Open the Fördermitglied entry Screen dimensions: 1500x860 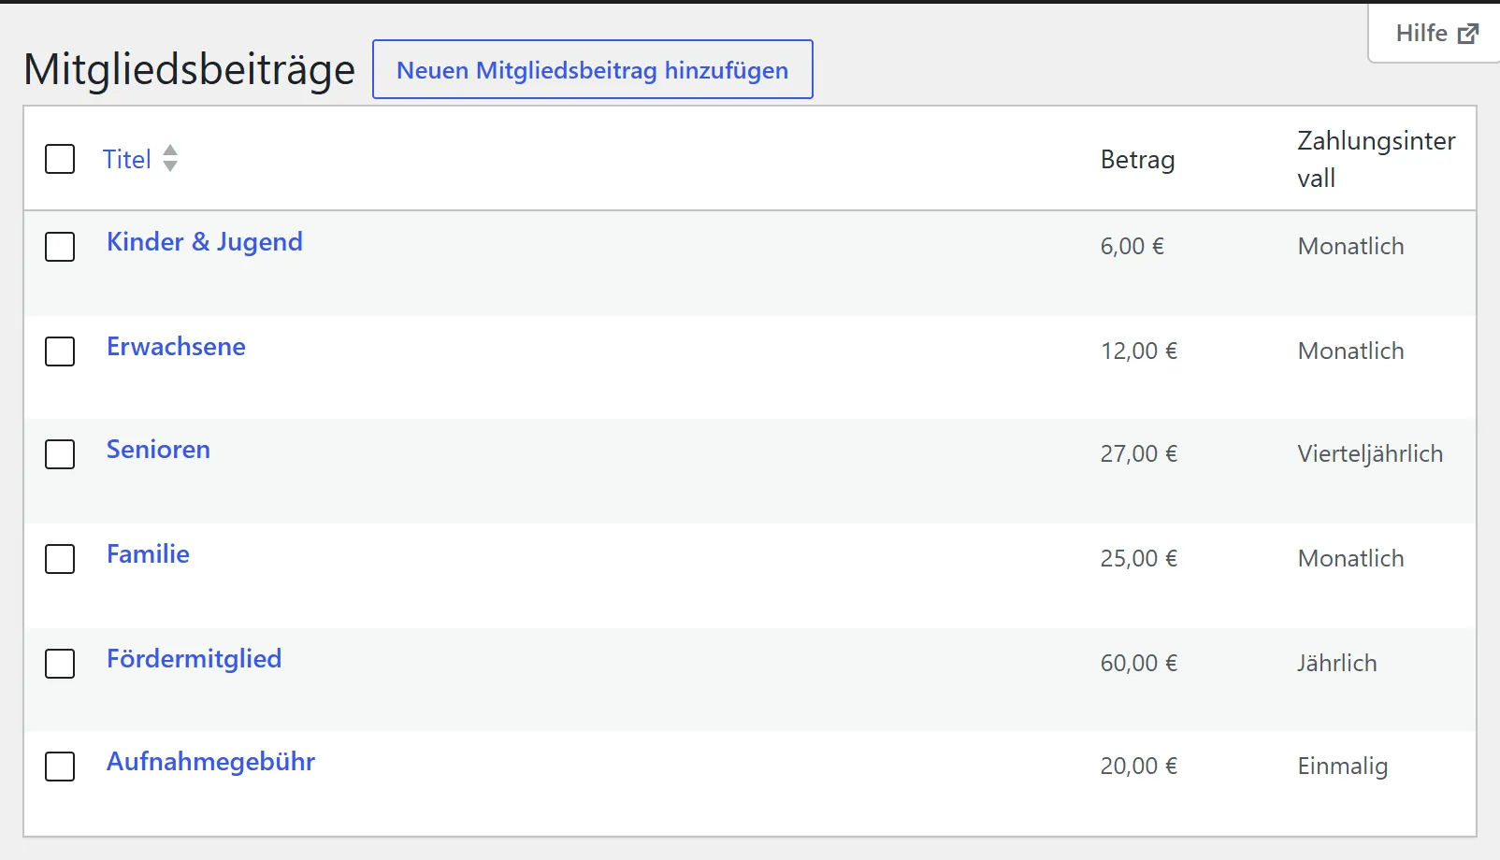click(x=194, y=659)
